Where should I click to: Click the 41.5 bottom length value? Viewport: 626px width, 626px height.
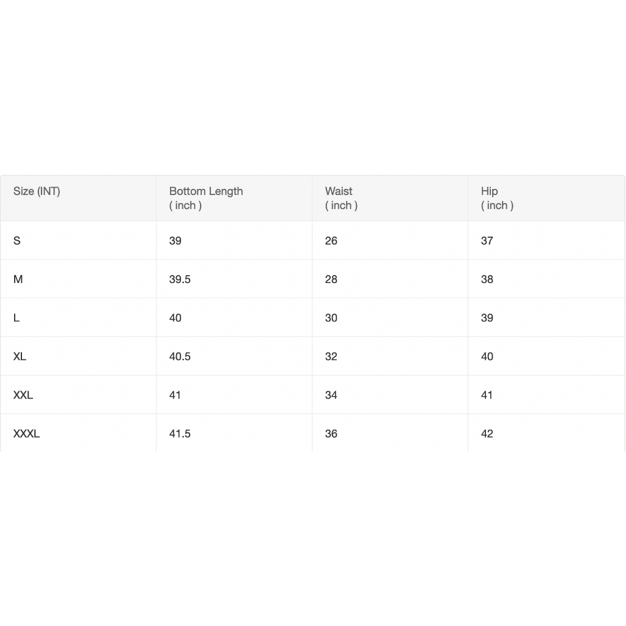coord(180,433)
